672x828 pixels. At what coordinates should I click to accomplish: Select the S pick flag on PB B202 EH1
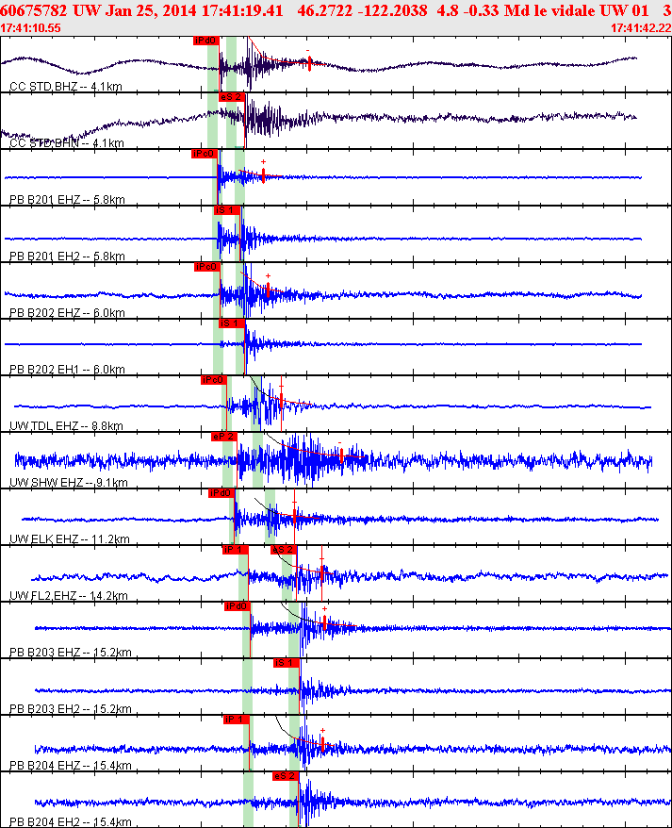click(231, 323)
